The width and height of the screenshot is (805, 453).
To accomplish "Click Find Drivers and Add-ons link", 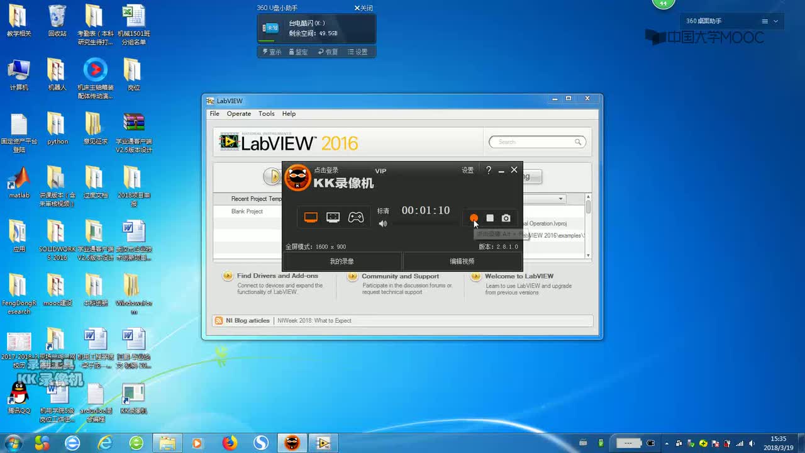I will [x=277, y=276].
